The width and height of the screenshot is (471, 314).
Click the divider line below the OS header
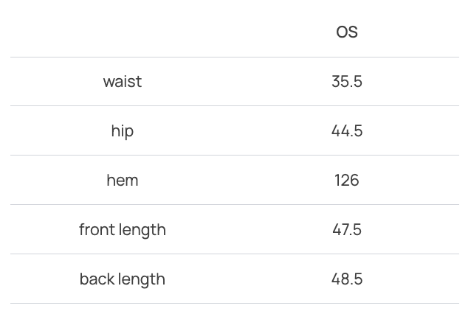[235, 57]
